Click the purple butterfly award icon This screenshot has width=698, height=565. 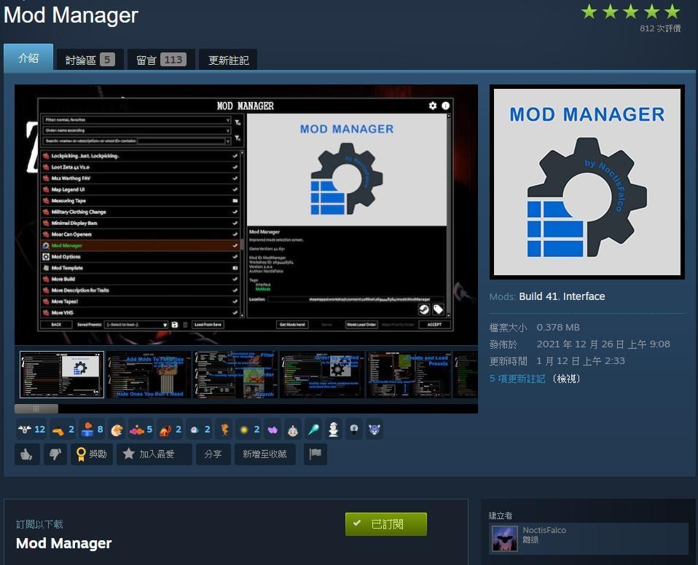pos(272,430)
